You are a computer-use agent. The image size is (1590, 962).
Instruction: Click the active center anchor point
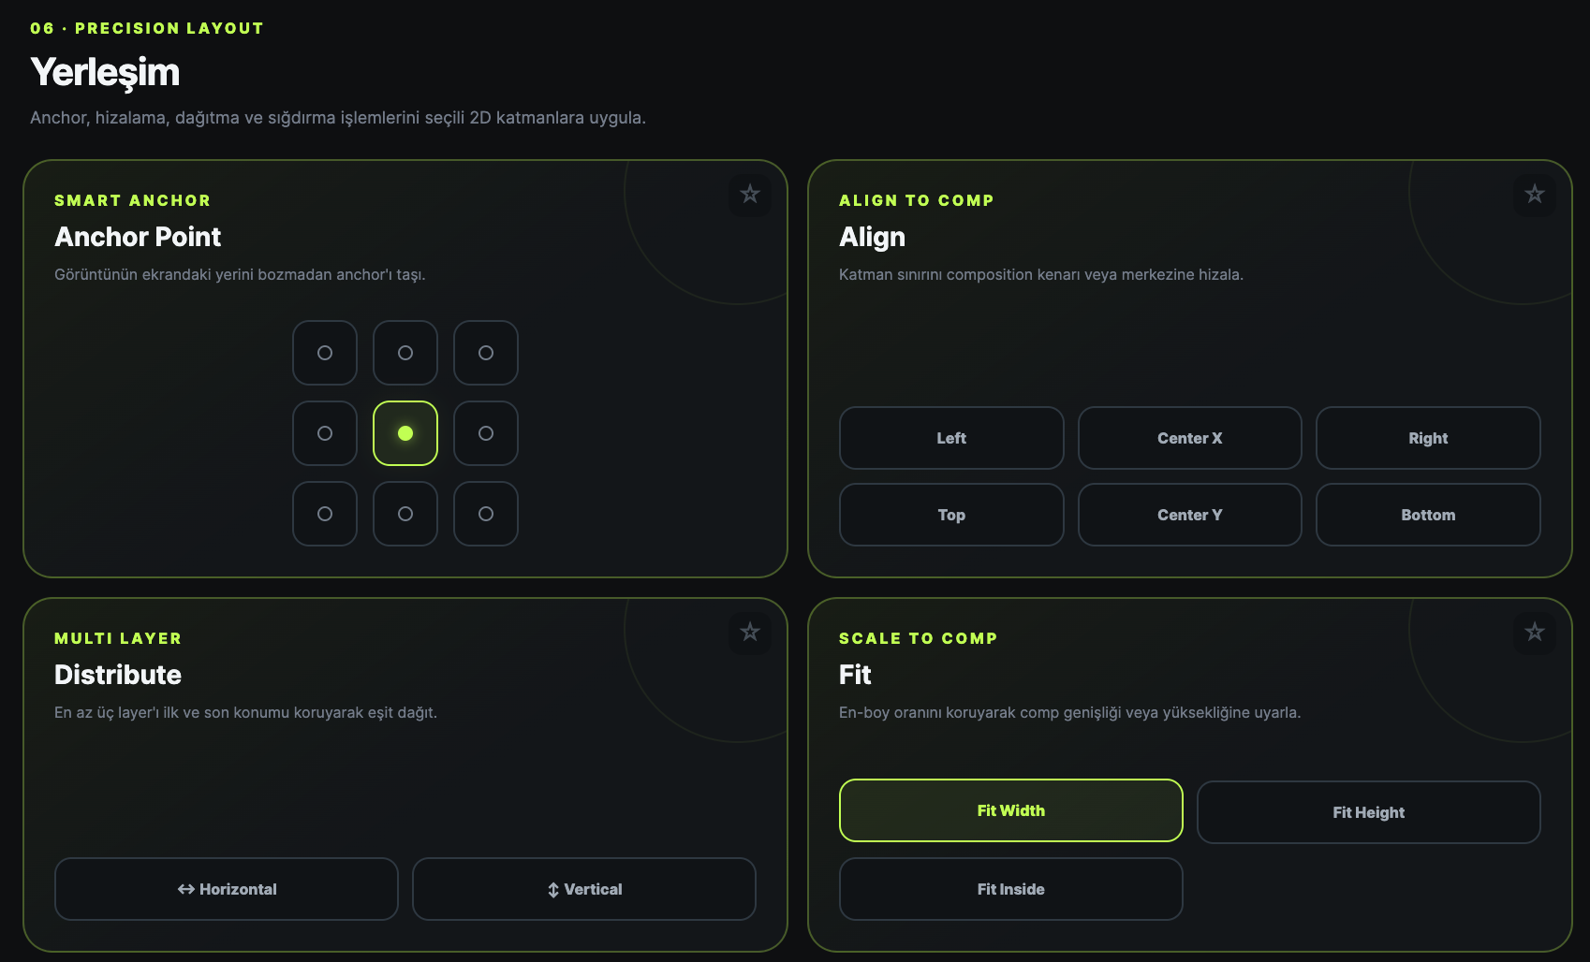pyautogui.click(x=405, y=433)
